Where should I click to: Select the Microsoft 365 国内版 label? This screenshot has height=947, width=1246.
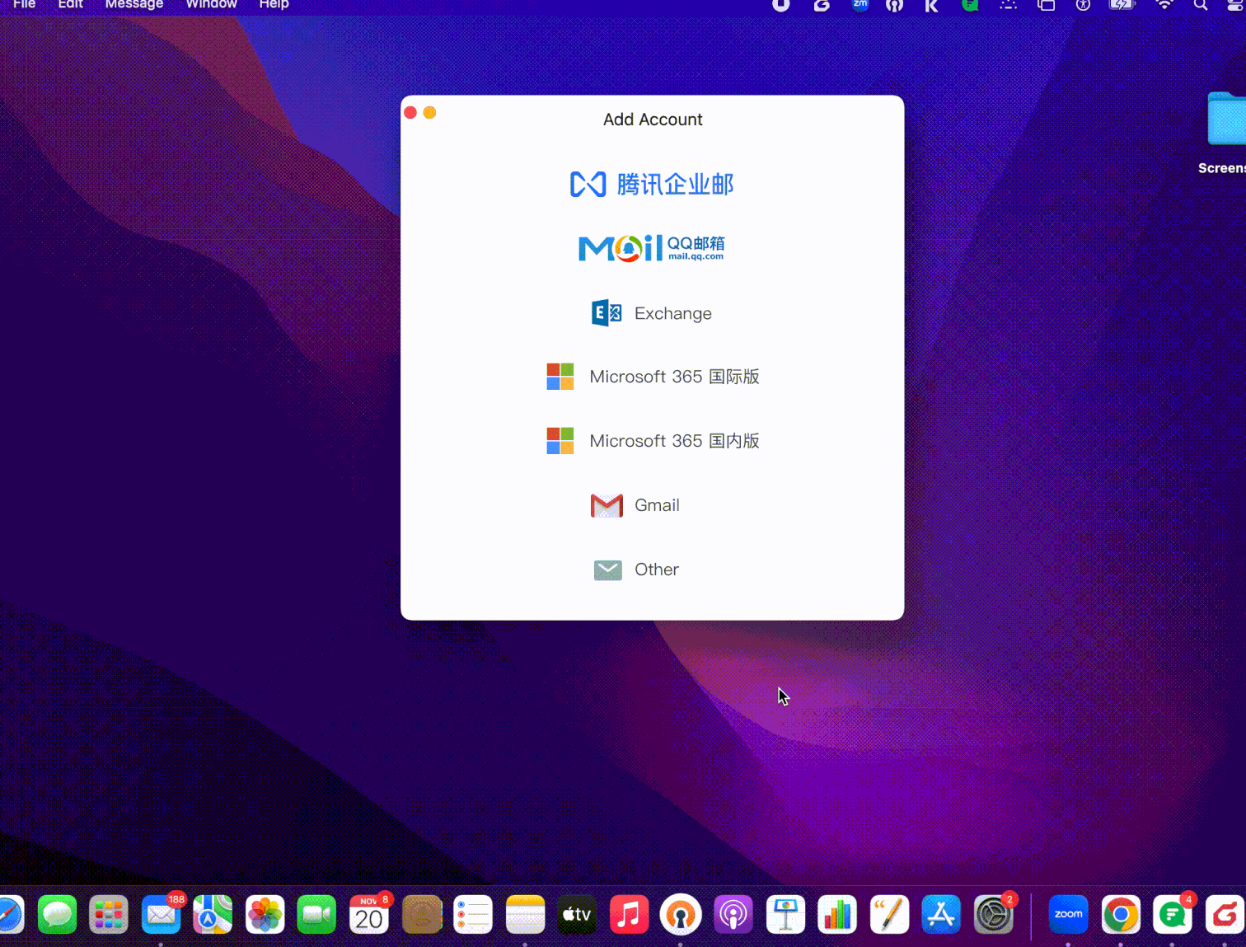tap(674, 441)
